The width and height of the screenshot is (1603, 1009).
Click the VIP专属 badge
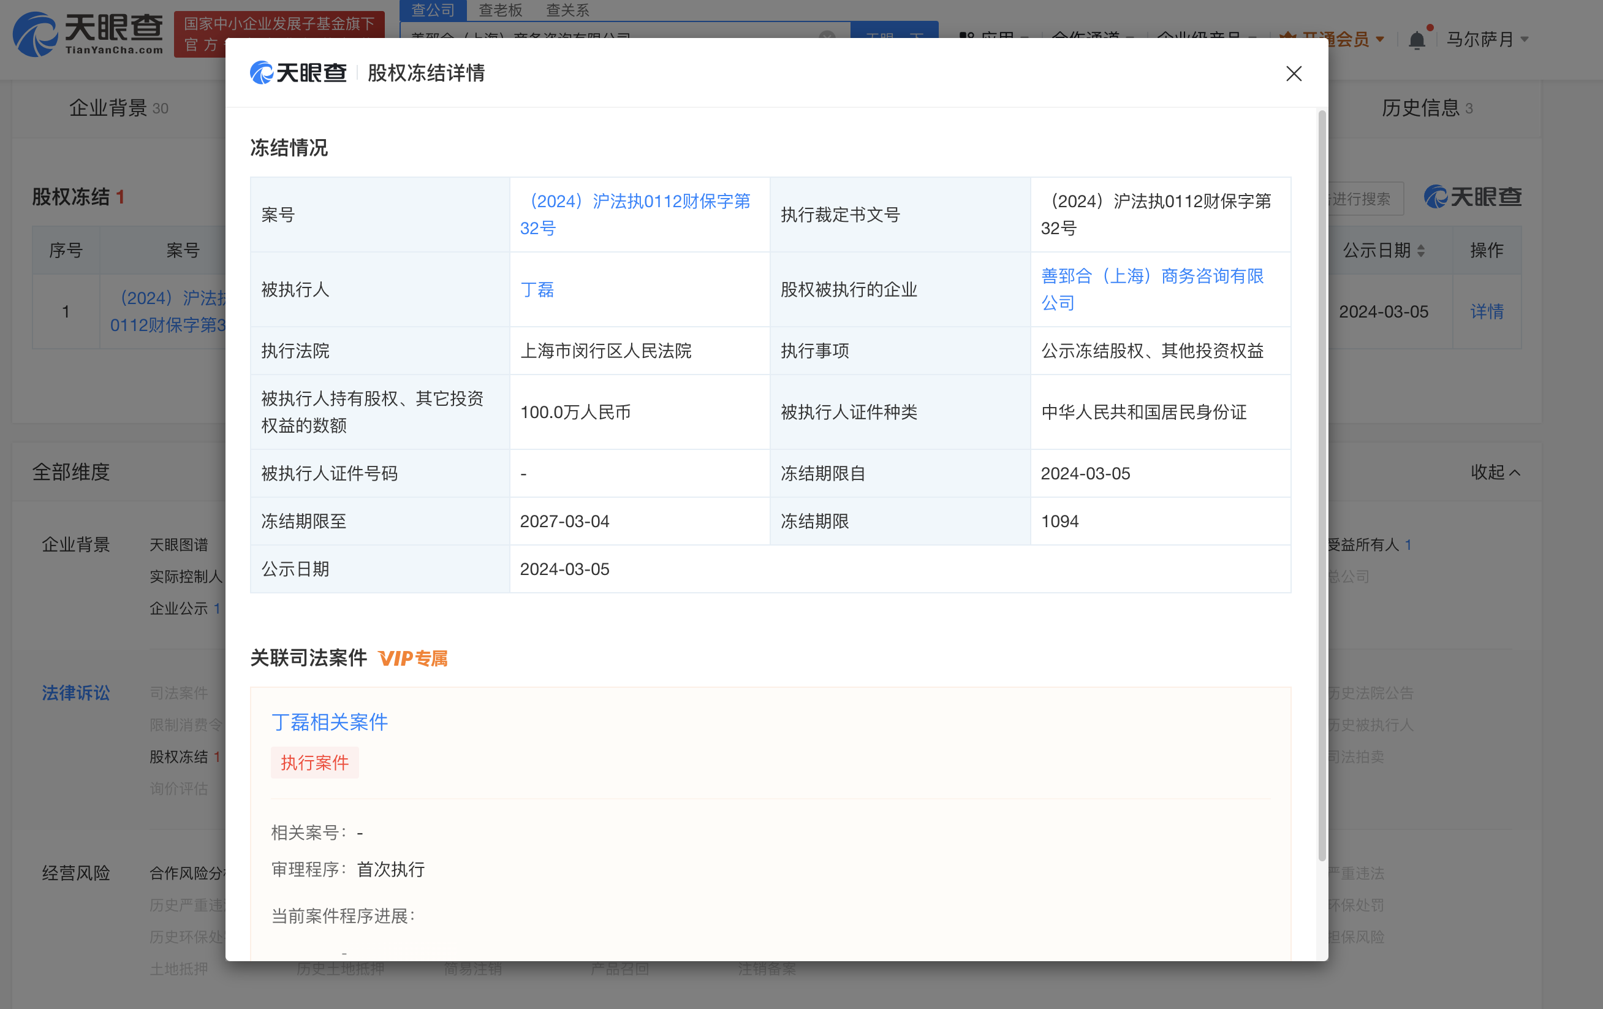pos(413,658)
